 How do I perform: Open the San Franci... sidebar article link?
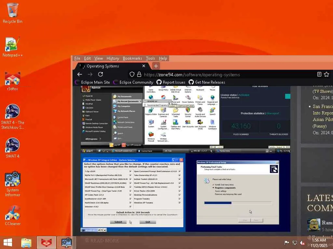323,116
